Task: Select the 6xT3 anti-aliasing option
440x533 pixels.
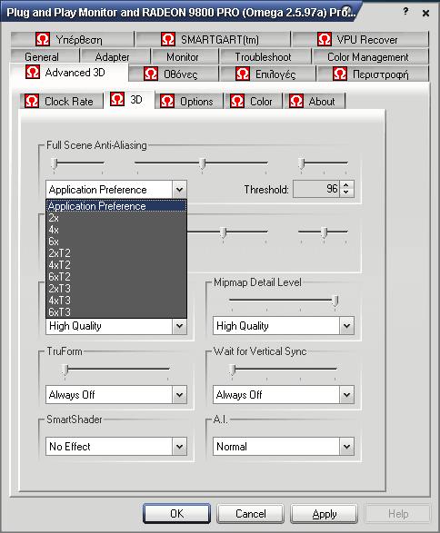Action: point(116,312)
